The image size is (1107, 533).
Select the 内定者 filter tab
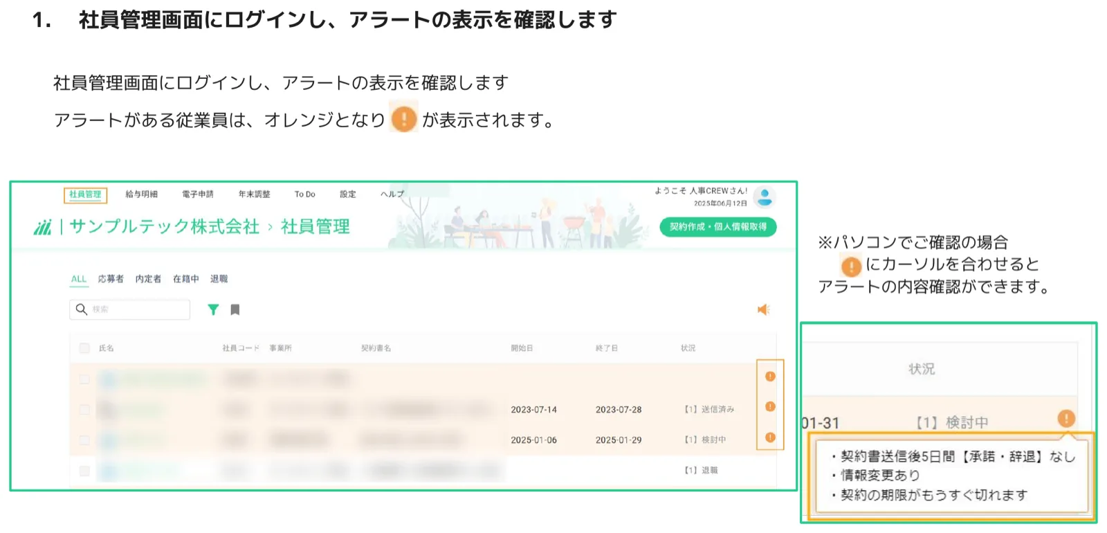coord(148,279)
